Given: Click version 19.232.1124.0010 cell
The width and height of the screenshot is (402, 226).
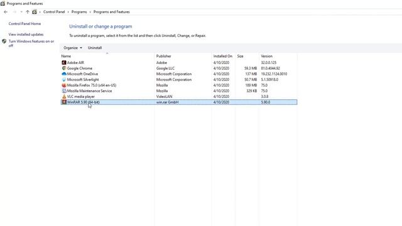Looking at the screenshot, I should [274, 74].
